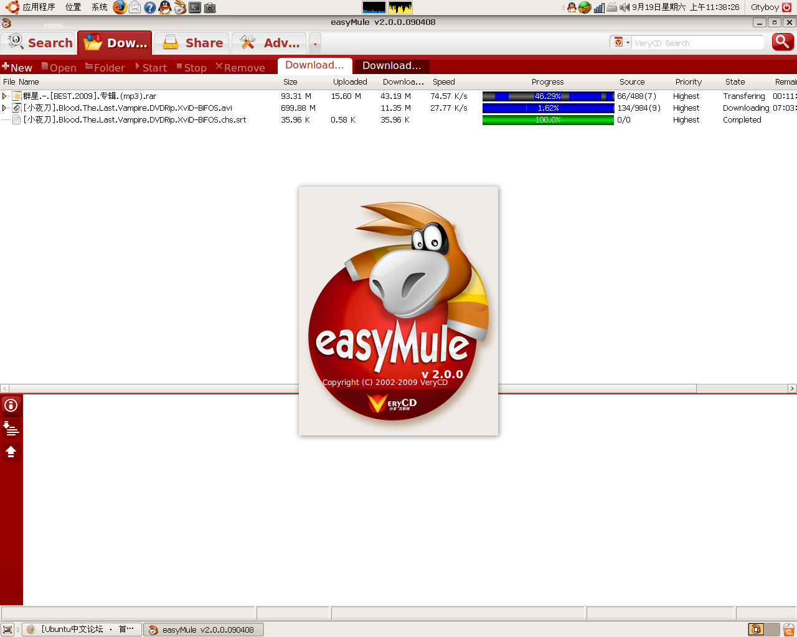Expand the BEST.2009 rar download row
797x637 pixels.
point(4,96)
